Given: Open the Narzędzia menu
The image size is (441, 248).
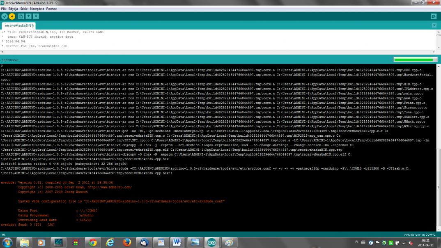Looking at the screenshot, I should pos(37,9).
